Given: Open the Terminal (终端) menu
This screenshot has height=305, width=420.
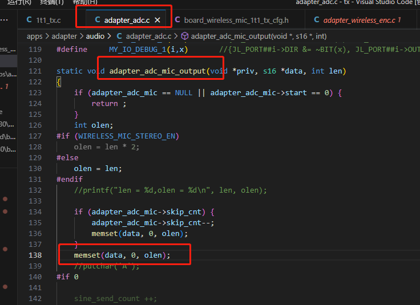Looking at the screenshot, I should [x=52, y=2].
